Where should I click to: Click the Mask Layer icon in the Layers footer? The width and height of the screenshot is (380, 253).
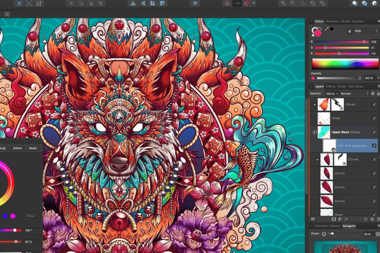[x=334, y=219]
